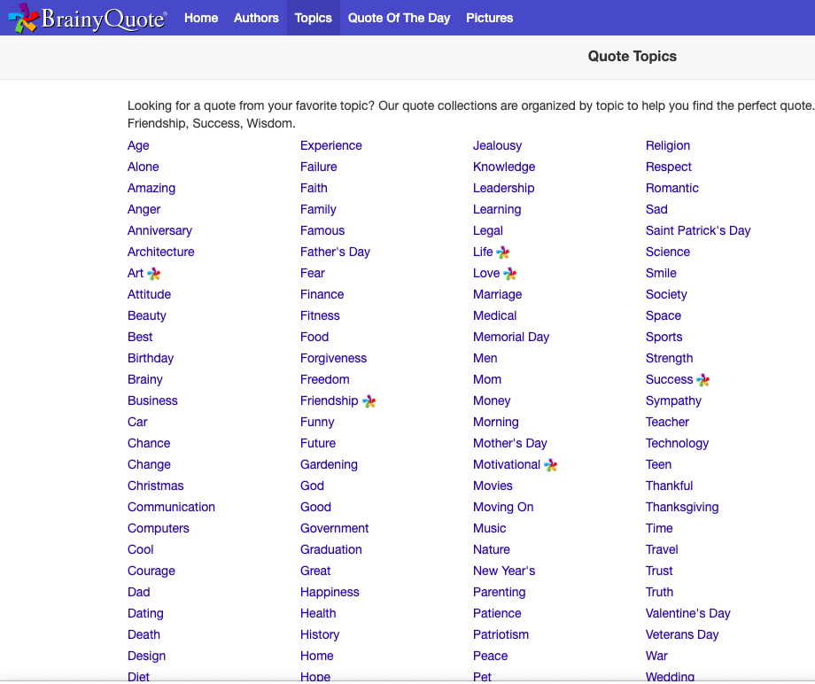
Task: Open the Sympathy topic
Action: click(x=673, y=401)
